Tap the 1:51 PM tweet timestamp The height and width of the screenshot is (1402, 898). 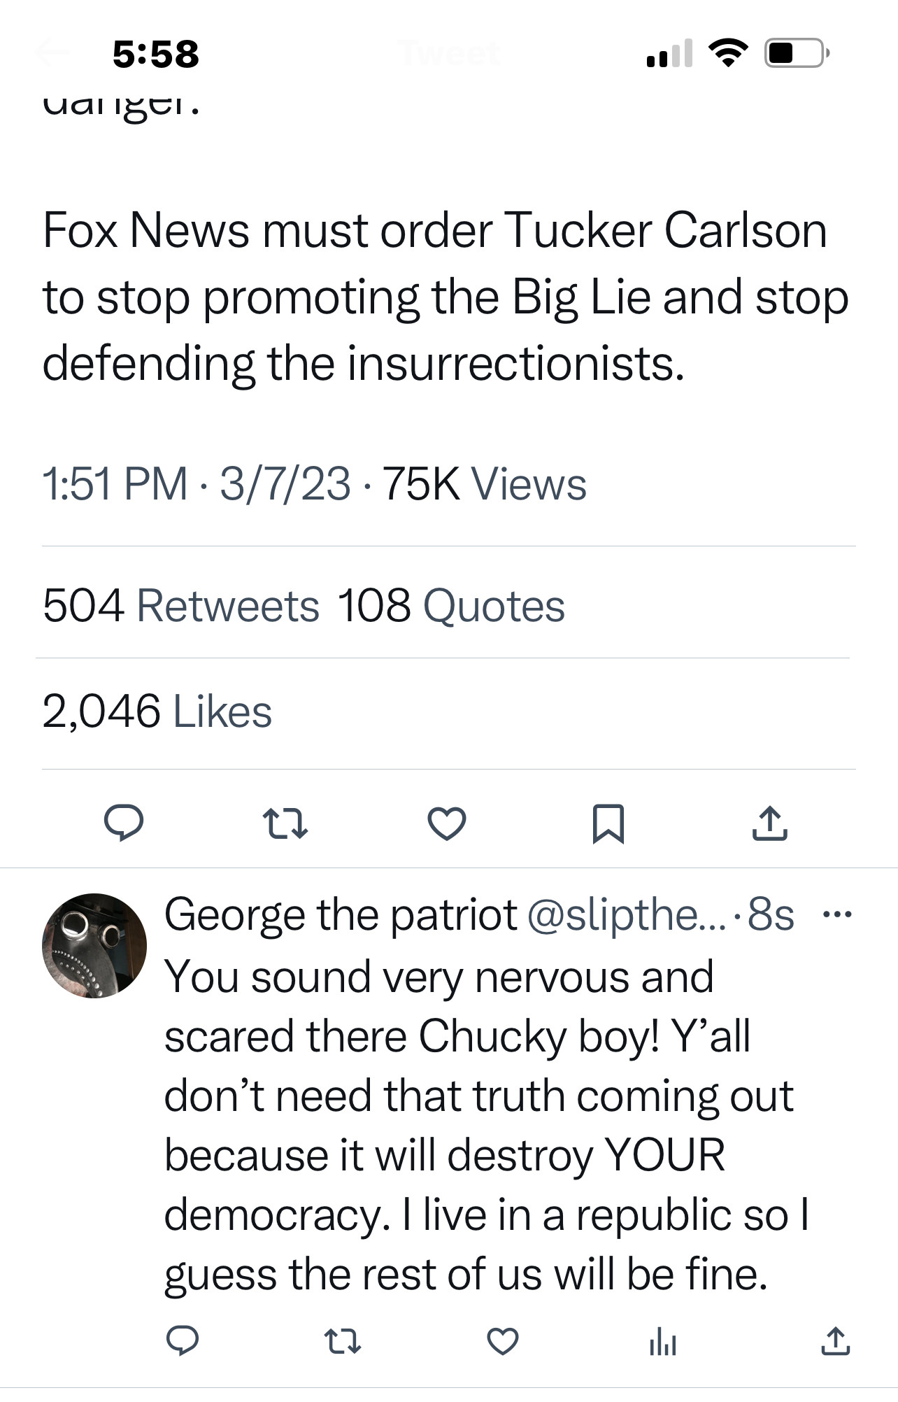point(115,483)
